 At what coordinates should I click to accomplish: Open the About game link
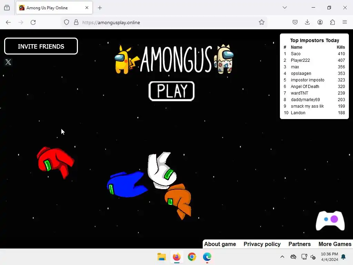pyautogui.click(x=220, y=244)
